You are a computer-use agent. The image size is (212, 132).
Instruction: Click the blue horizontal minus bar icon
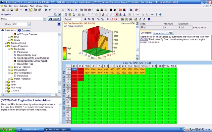pos(152,15)
